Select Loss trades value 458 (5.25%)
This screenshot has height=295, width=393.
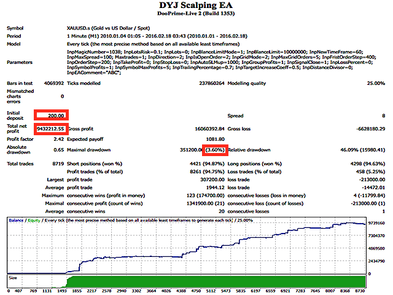click(x=370, y=172)
